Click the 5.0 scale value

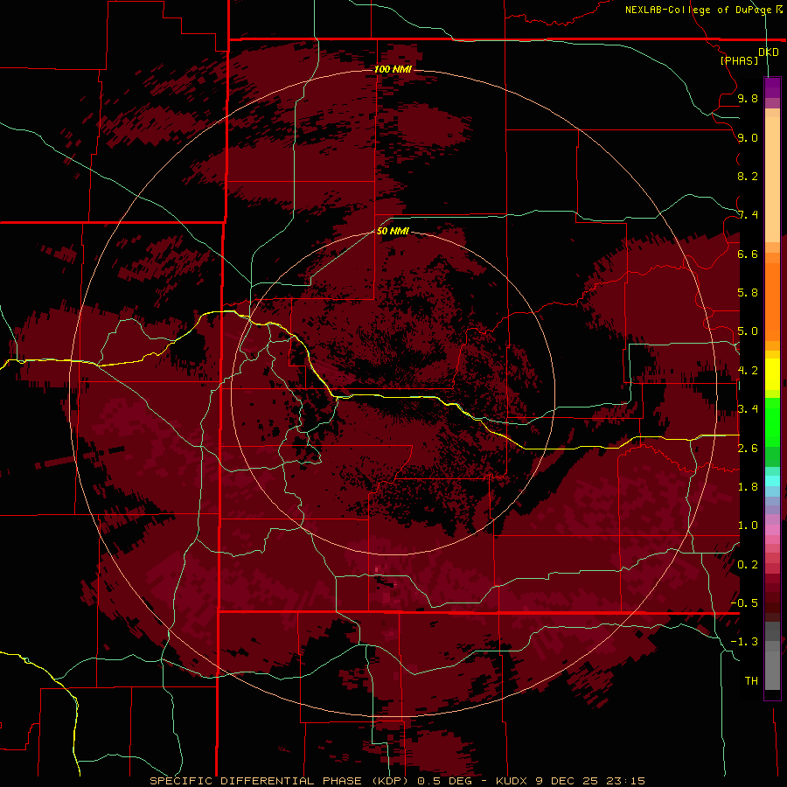(748, 331)
